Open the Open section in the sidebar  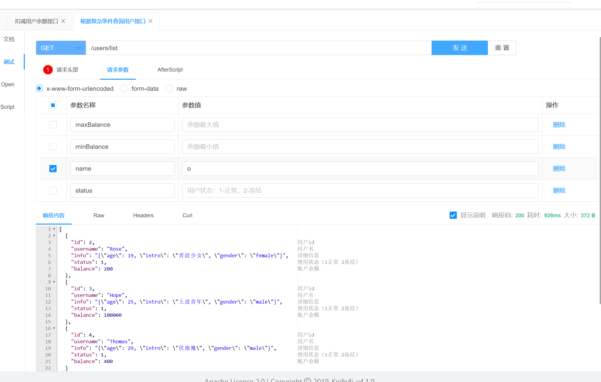[8, 84]
